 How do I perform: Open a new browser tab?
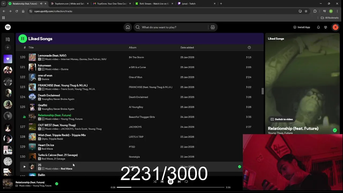click(x=221, y=4)
